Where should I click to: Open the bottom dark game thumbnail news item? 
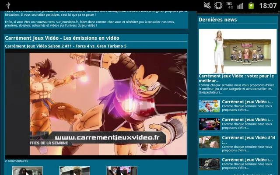tap(209, 164)
